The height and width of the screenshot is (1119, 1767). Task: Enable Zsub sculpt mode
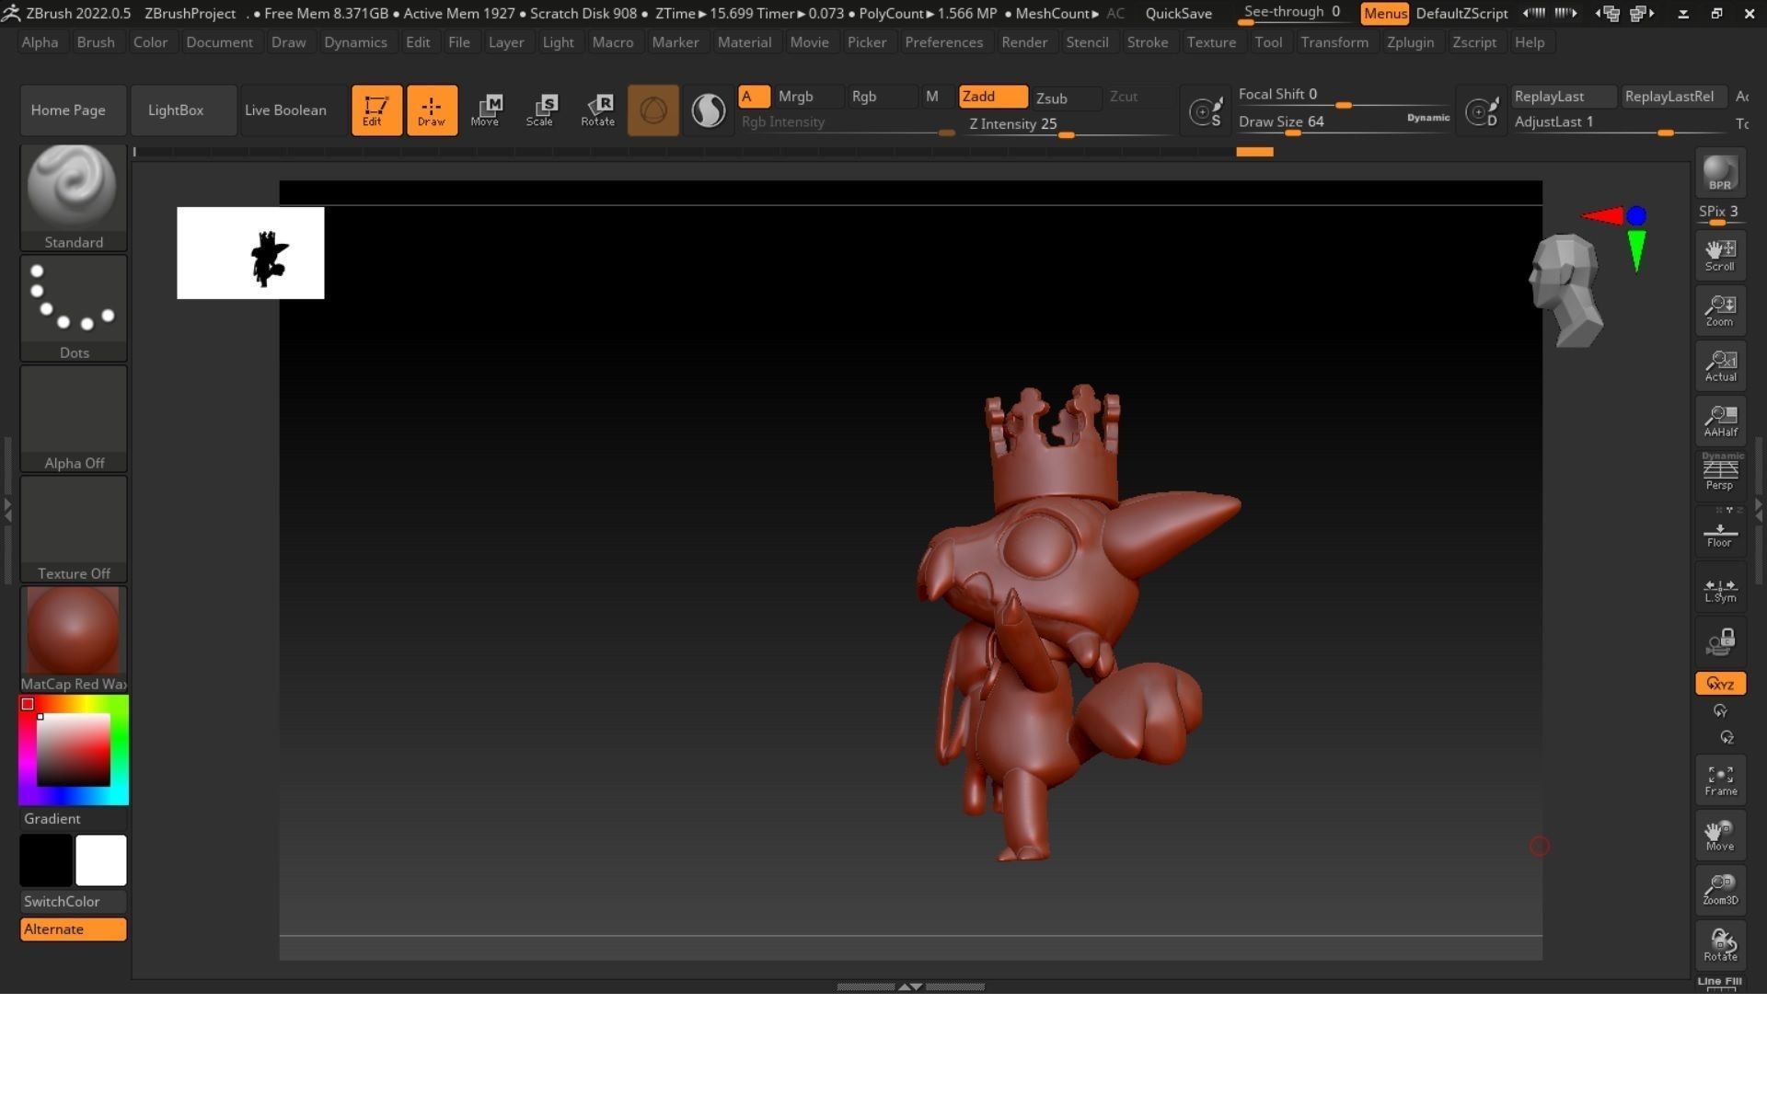pyautogui.click(x=1066, y=98)
